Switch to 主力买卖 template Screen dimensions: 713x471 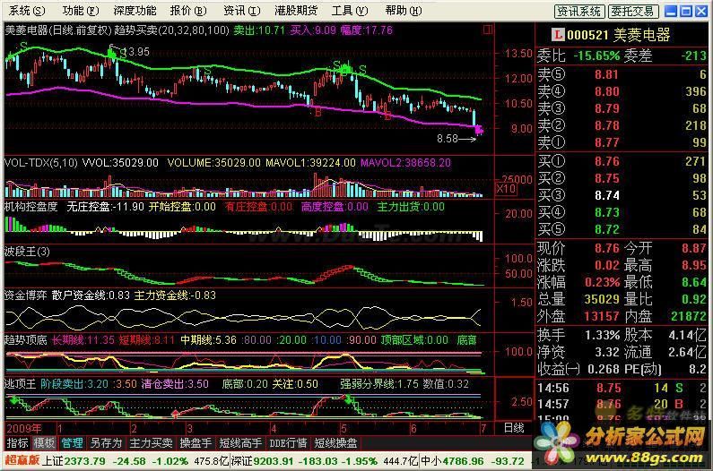[x=151, y=443]
